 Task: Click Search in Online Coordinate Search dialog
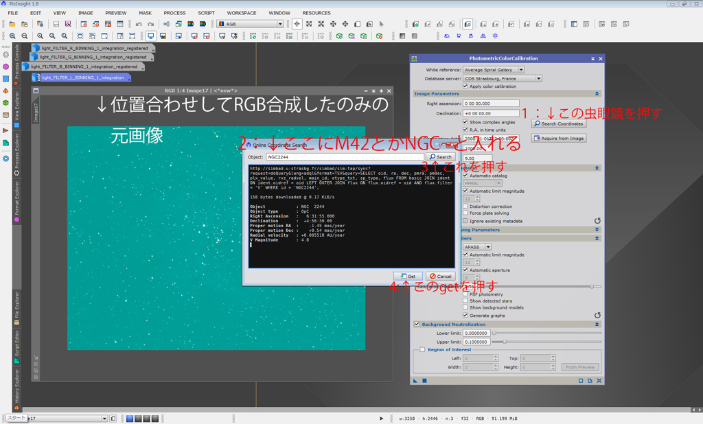441,157
